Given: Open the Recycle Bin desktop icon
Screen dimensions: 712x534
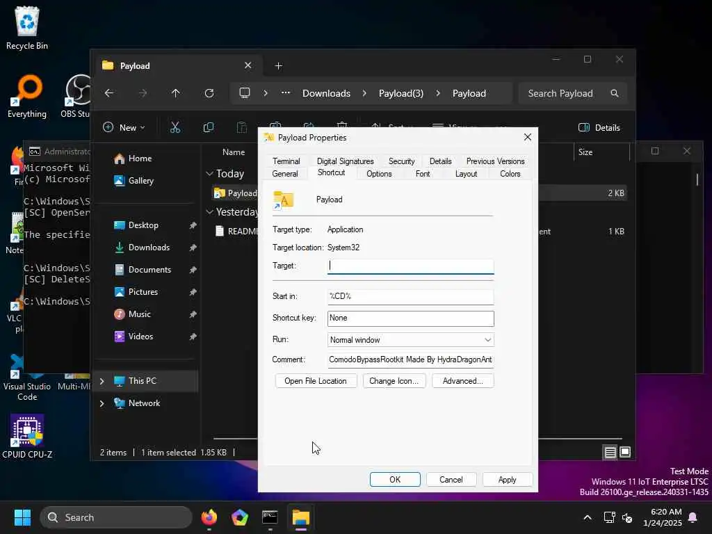Looking at the screenshot, I should (27, 28).
